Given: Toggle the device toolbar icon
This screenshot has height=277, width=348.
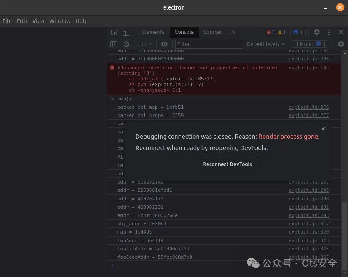Looking at the screenshot, I should coord(126,32).
